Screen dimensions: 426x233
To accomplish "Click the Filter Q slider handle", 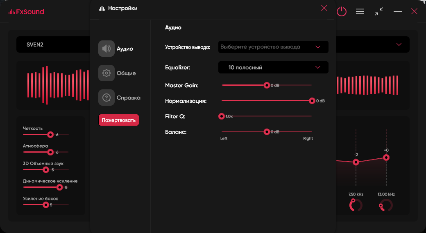I will pos(222,116).
